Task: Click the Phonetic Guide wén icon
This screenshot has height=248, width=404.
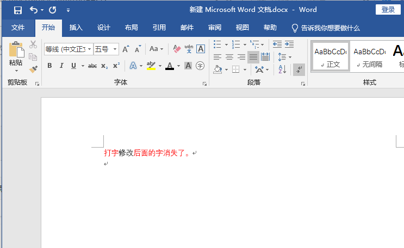Action: click(189, 49)
